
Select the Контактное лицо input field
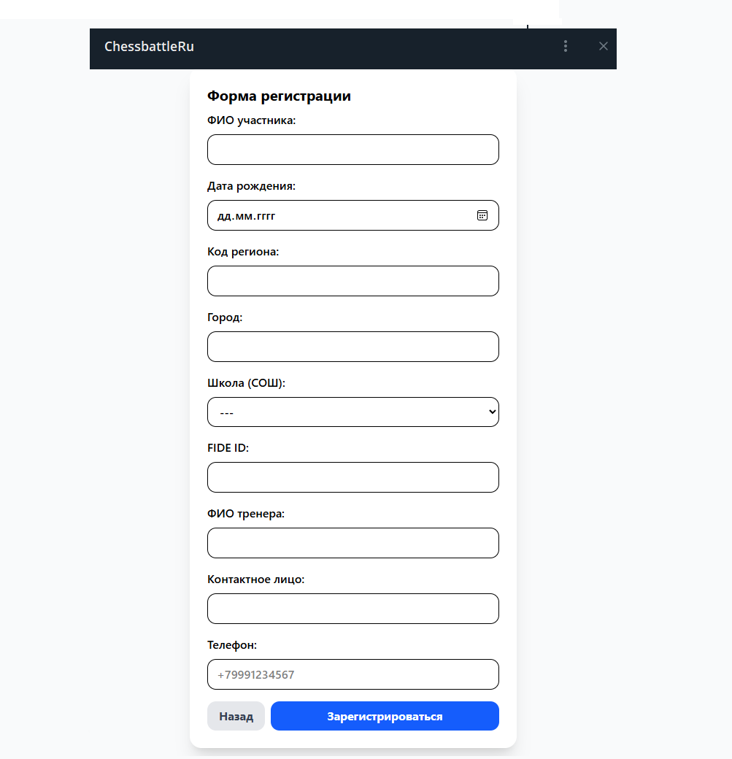353,609
